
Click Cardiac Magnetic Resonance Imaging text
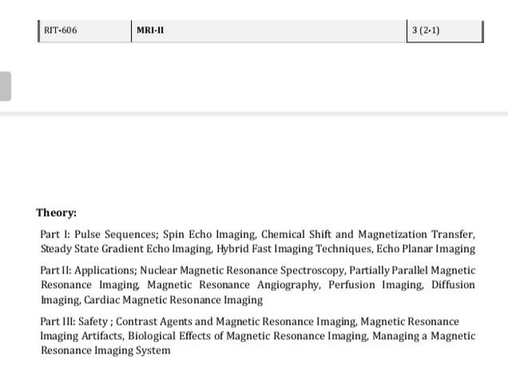click(x=173, y=300)
